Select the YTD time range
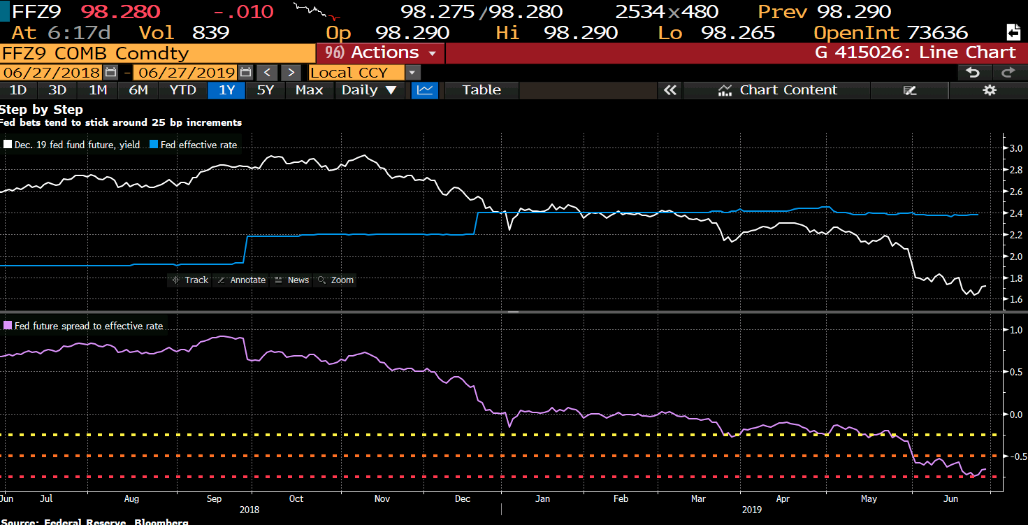 [x=183, y=90]
